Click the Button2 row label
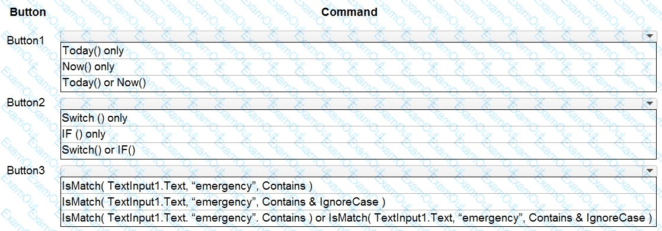This screenshot has width=662, height=231. pyautogui.click(x=25, y=103)
